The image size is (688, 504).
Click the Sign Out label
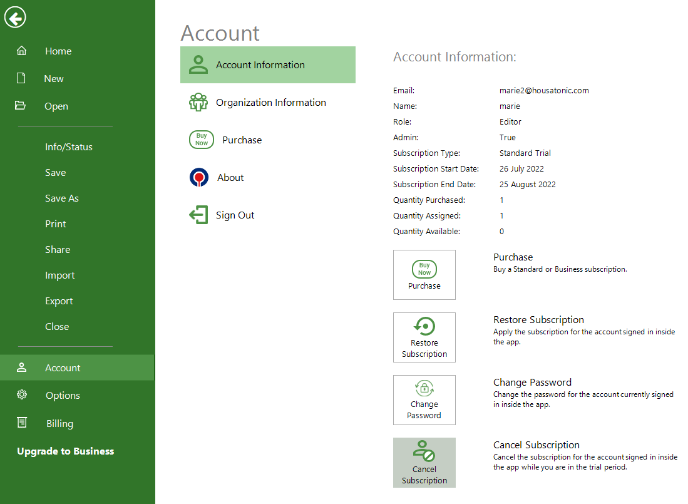pos(235,215)
